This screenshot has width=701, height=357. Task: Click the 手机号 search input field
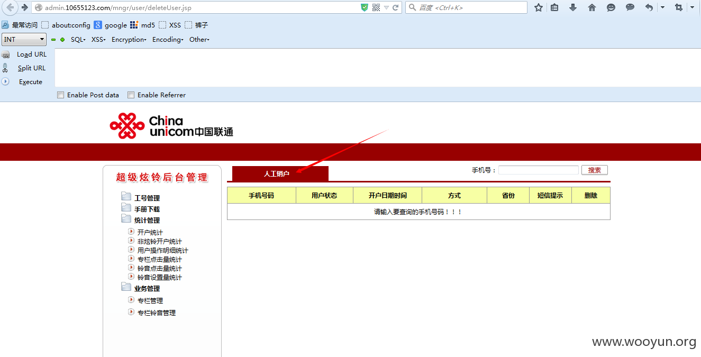539,170
